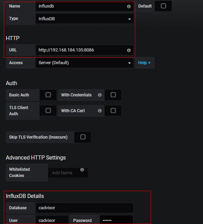Click the URL input field

85,50
